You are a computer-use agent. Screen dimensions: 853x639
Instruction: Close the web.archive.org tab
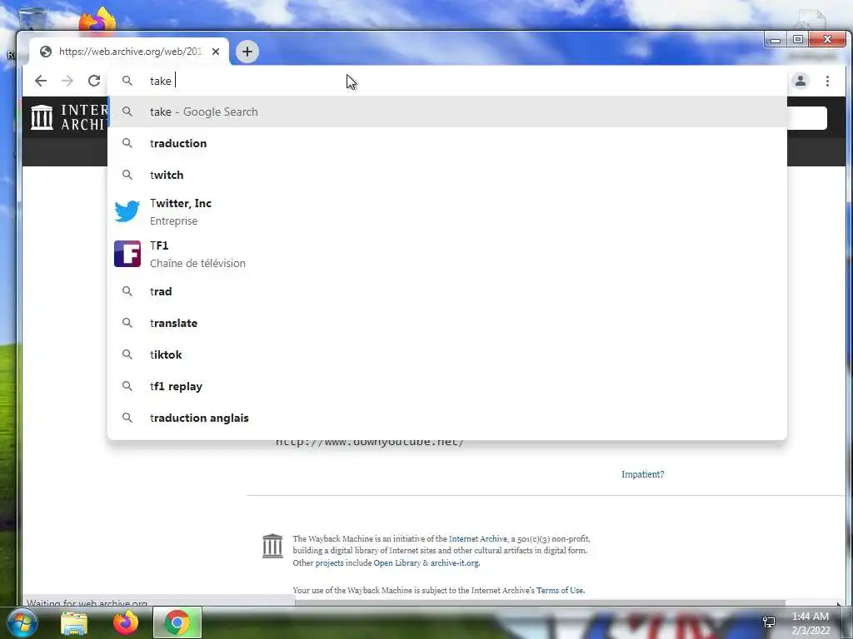(x=216, y=52)
